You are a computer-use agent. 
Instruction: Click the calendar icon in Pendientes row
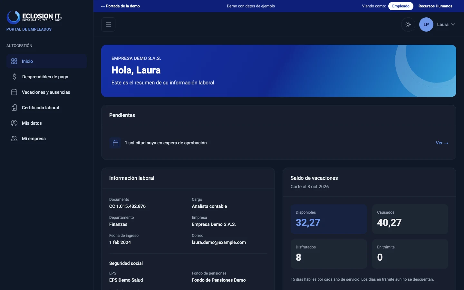coord(116,143)
